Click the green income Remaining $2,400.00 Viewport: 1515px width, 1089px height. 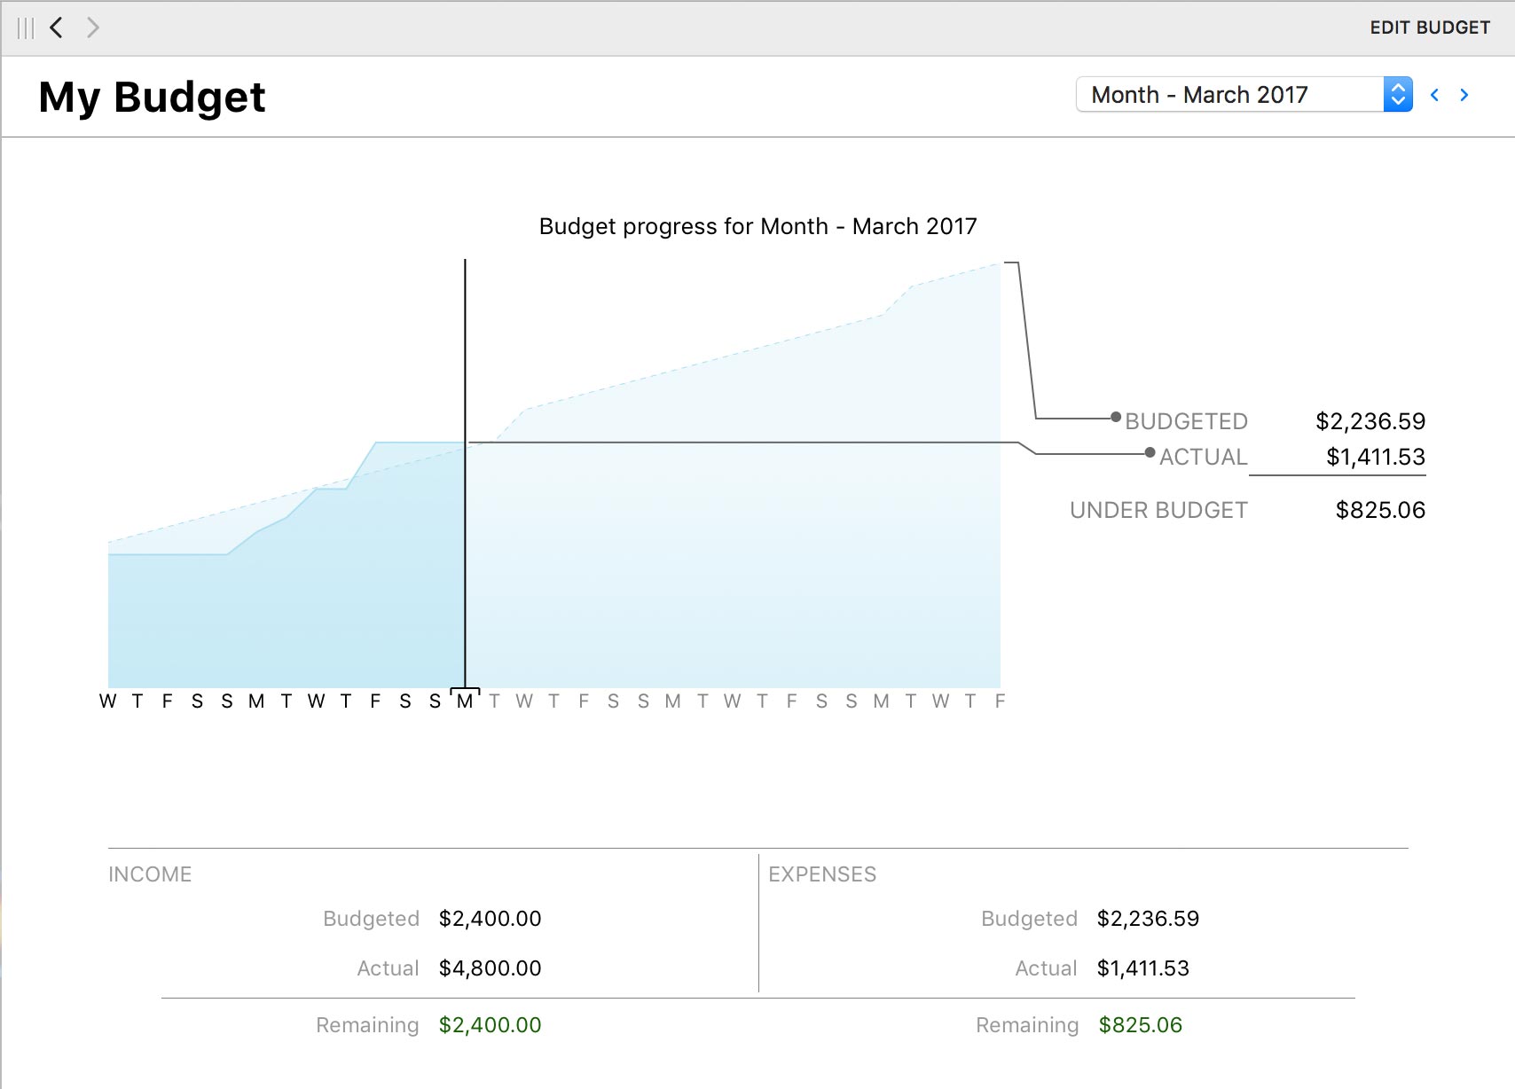click(490, 1025)
